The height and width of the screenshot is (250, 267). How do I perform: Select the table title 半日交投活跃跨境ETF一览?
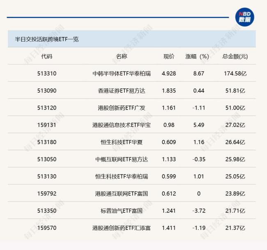pos(47,39)
